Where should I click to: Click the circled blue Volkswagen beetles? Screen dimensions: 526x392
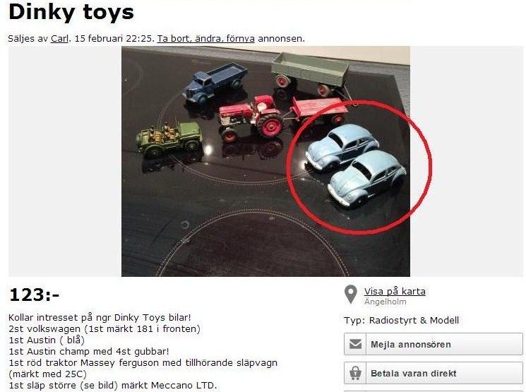click(x=357, y=166)
